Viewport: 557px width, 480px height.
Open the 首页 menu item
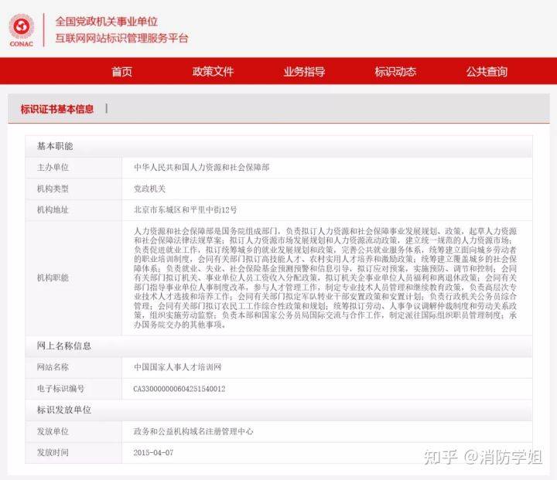(122, 71)
